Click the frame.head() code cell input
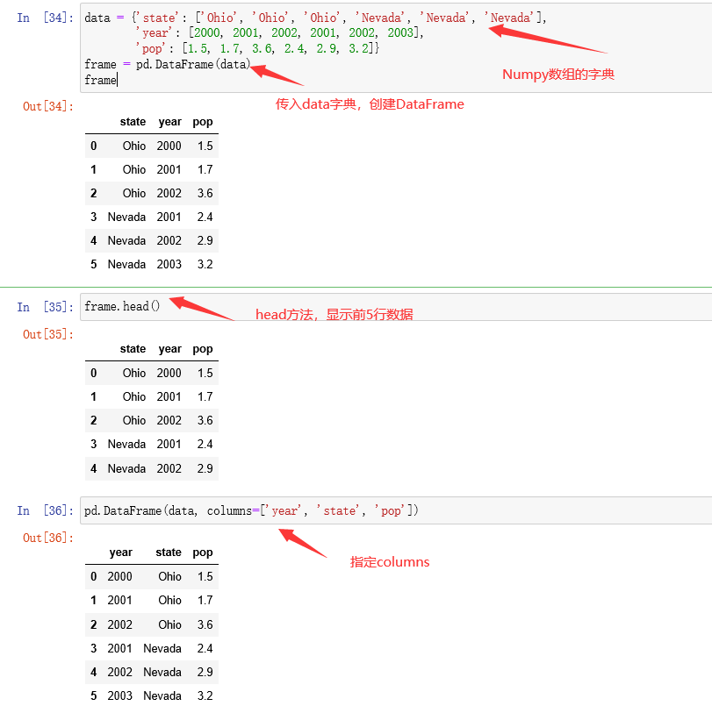 (x=396, y=307)
